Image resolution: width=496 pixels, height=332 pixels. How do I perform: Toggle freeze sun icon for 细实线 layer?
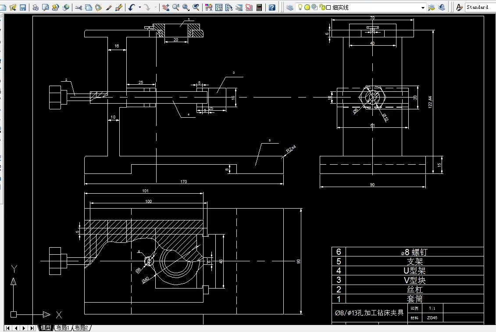point(307,7)
